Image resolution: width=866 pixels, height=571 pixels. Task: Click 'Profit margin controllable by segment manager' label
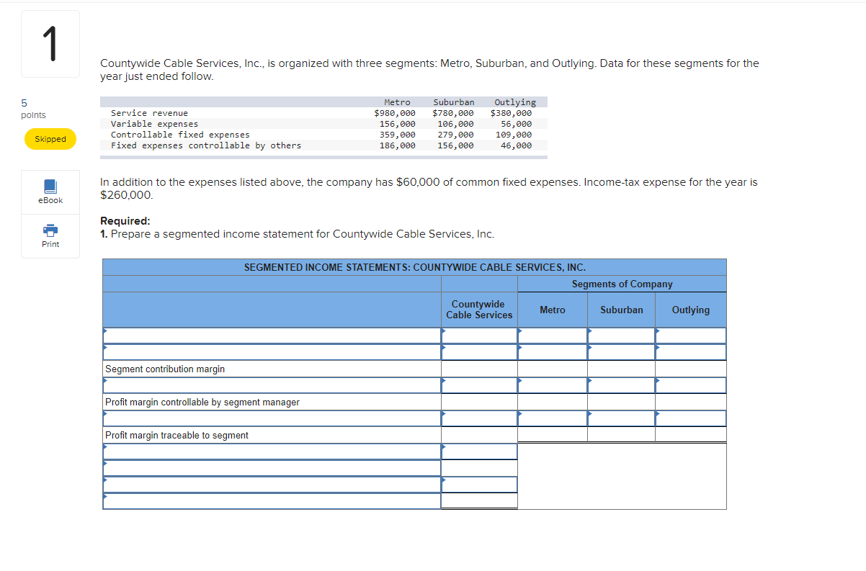202,402
